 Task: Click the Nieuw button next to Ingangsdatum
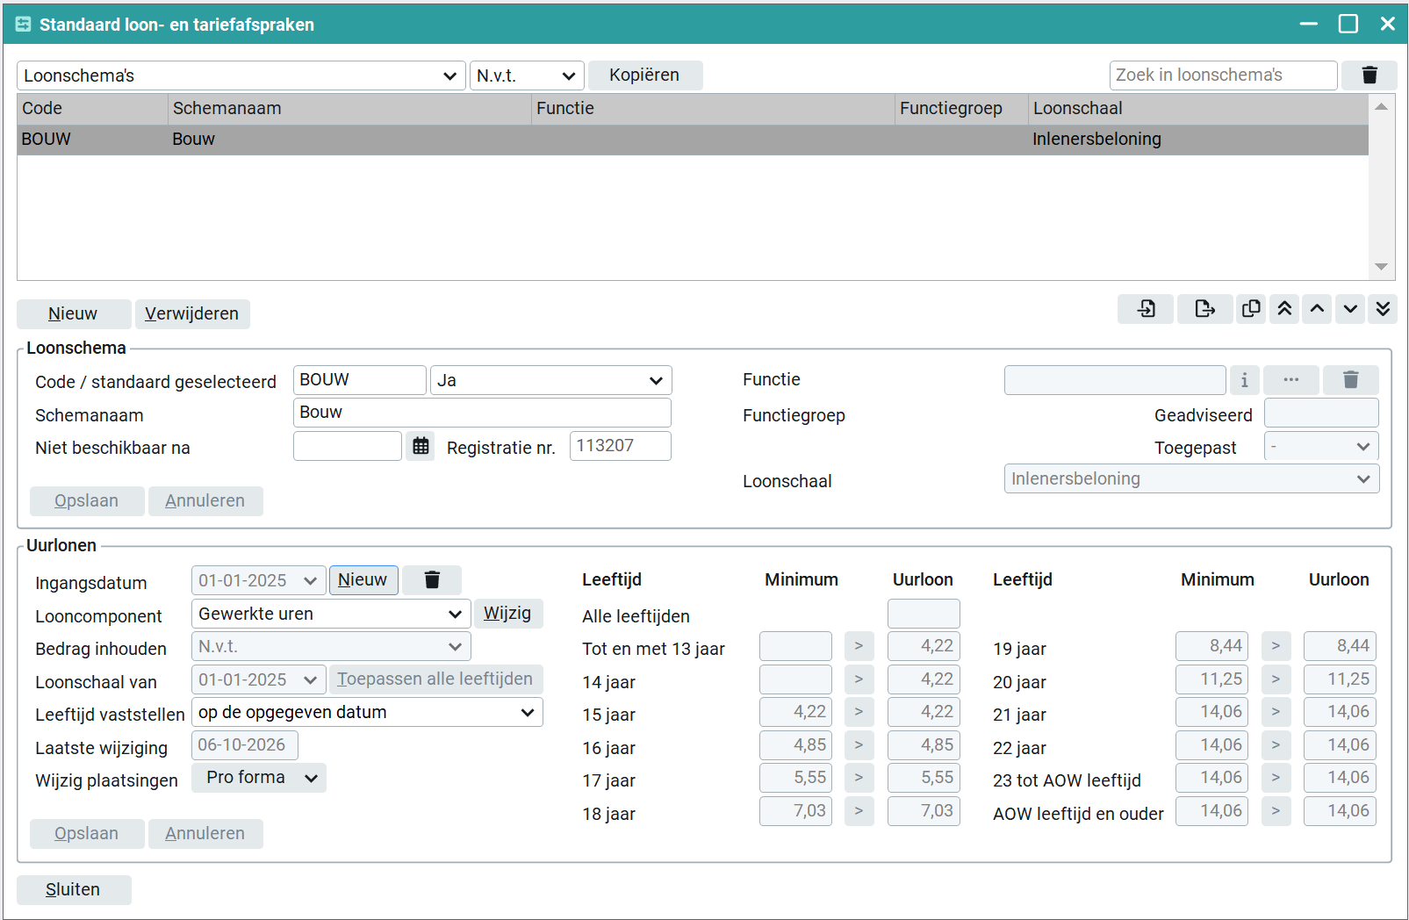click(x=363, y=580)
